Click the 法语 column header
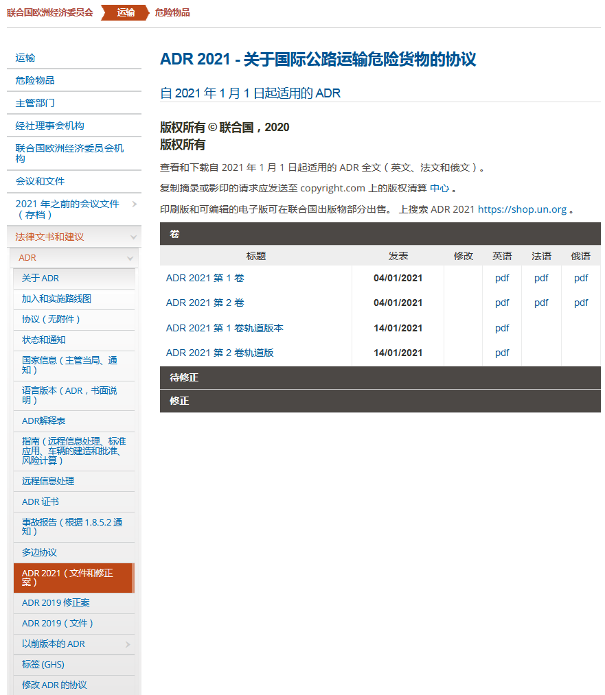The height and width of the screenshot is (695, 605). point(541,256)
